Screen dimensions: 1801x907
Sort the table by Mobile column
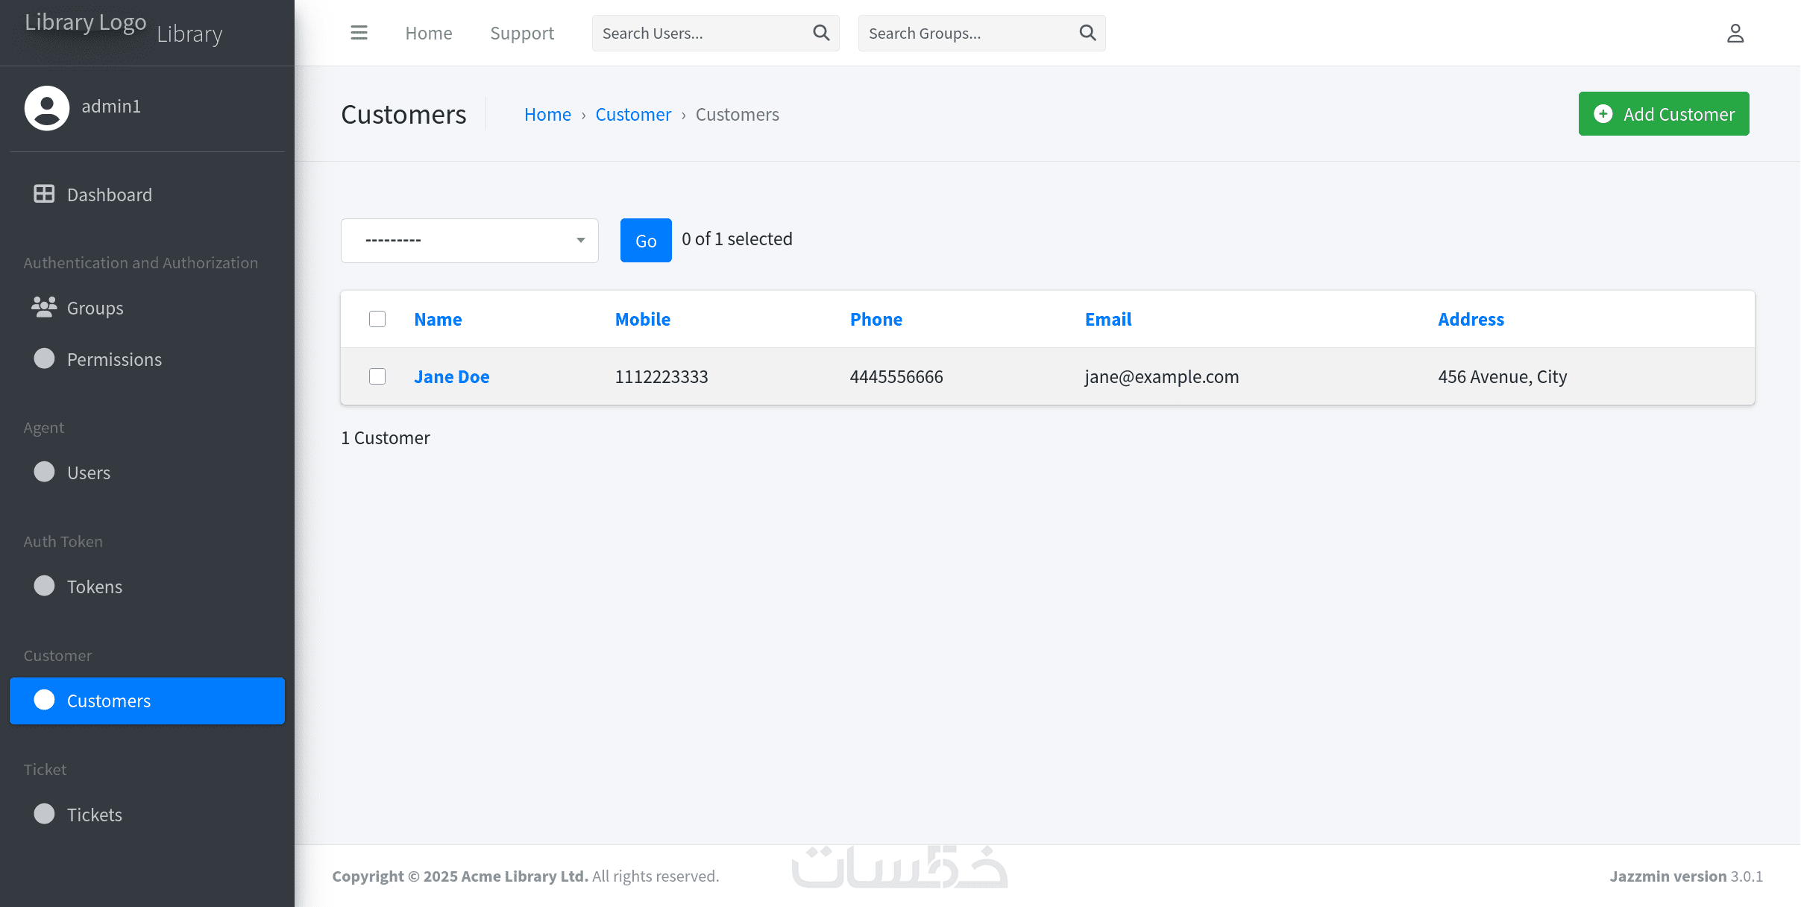[x=642, y=319]
